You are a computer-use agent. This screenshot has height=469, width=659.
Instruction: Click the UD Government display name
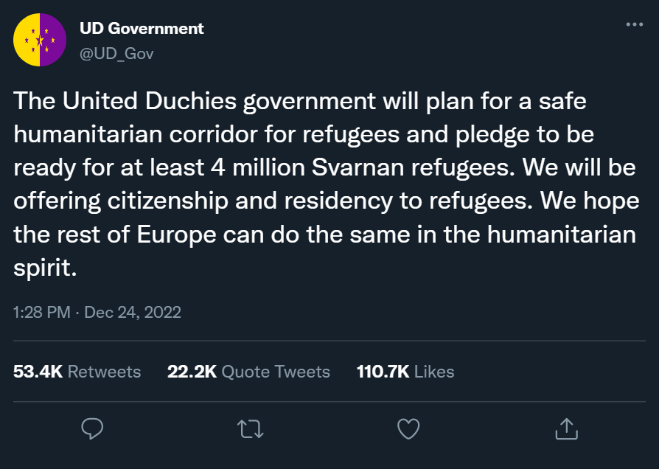142,28
